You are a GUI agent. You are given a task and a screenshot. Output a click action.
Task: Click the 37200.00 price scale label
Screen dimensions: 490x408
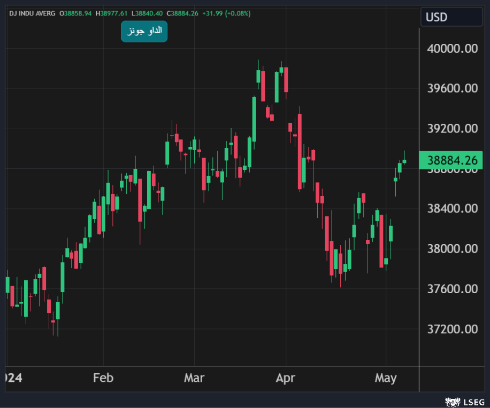pos(453,329)
